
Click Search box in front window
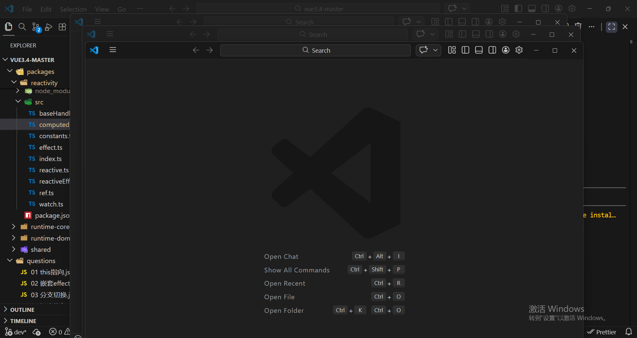point(316,50)
